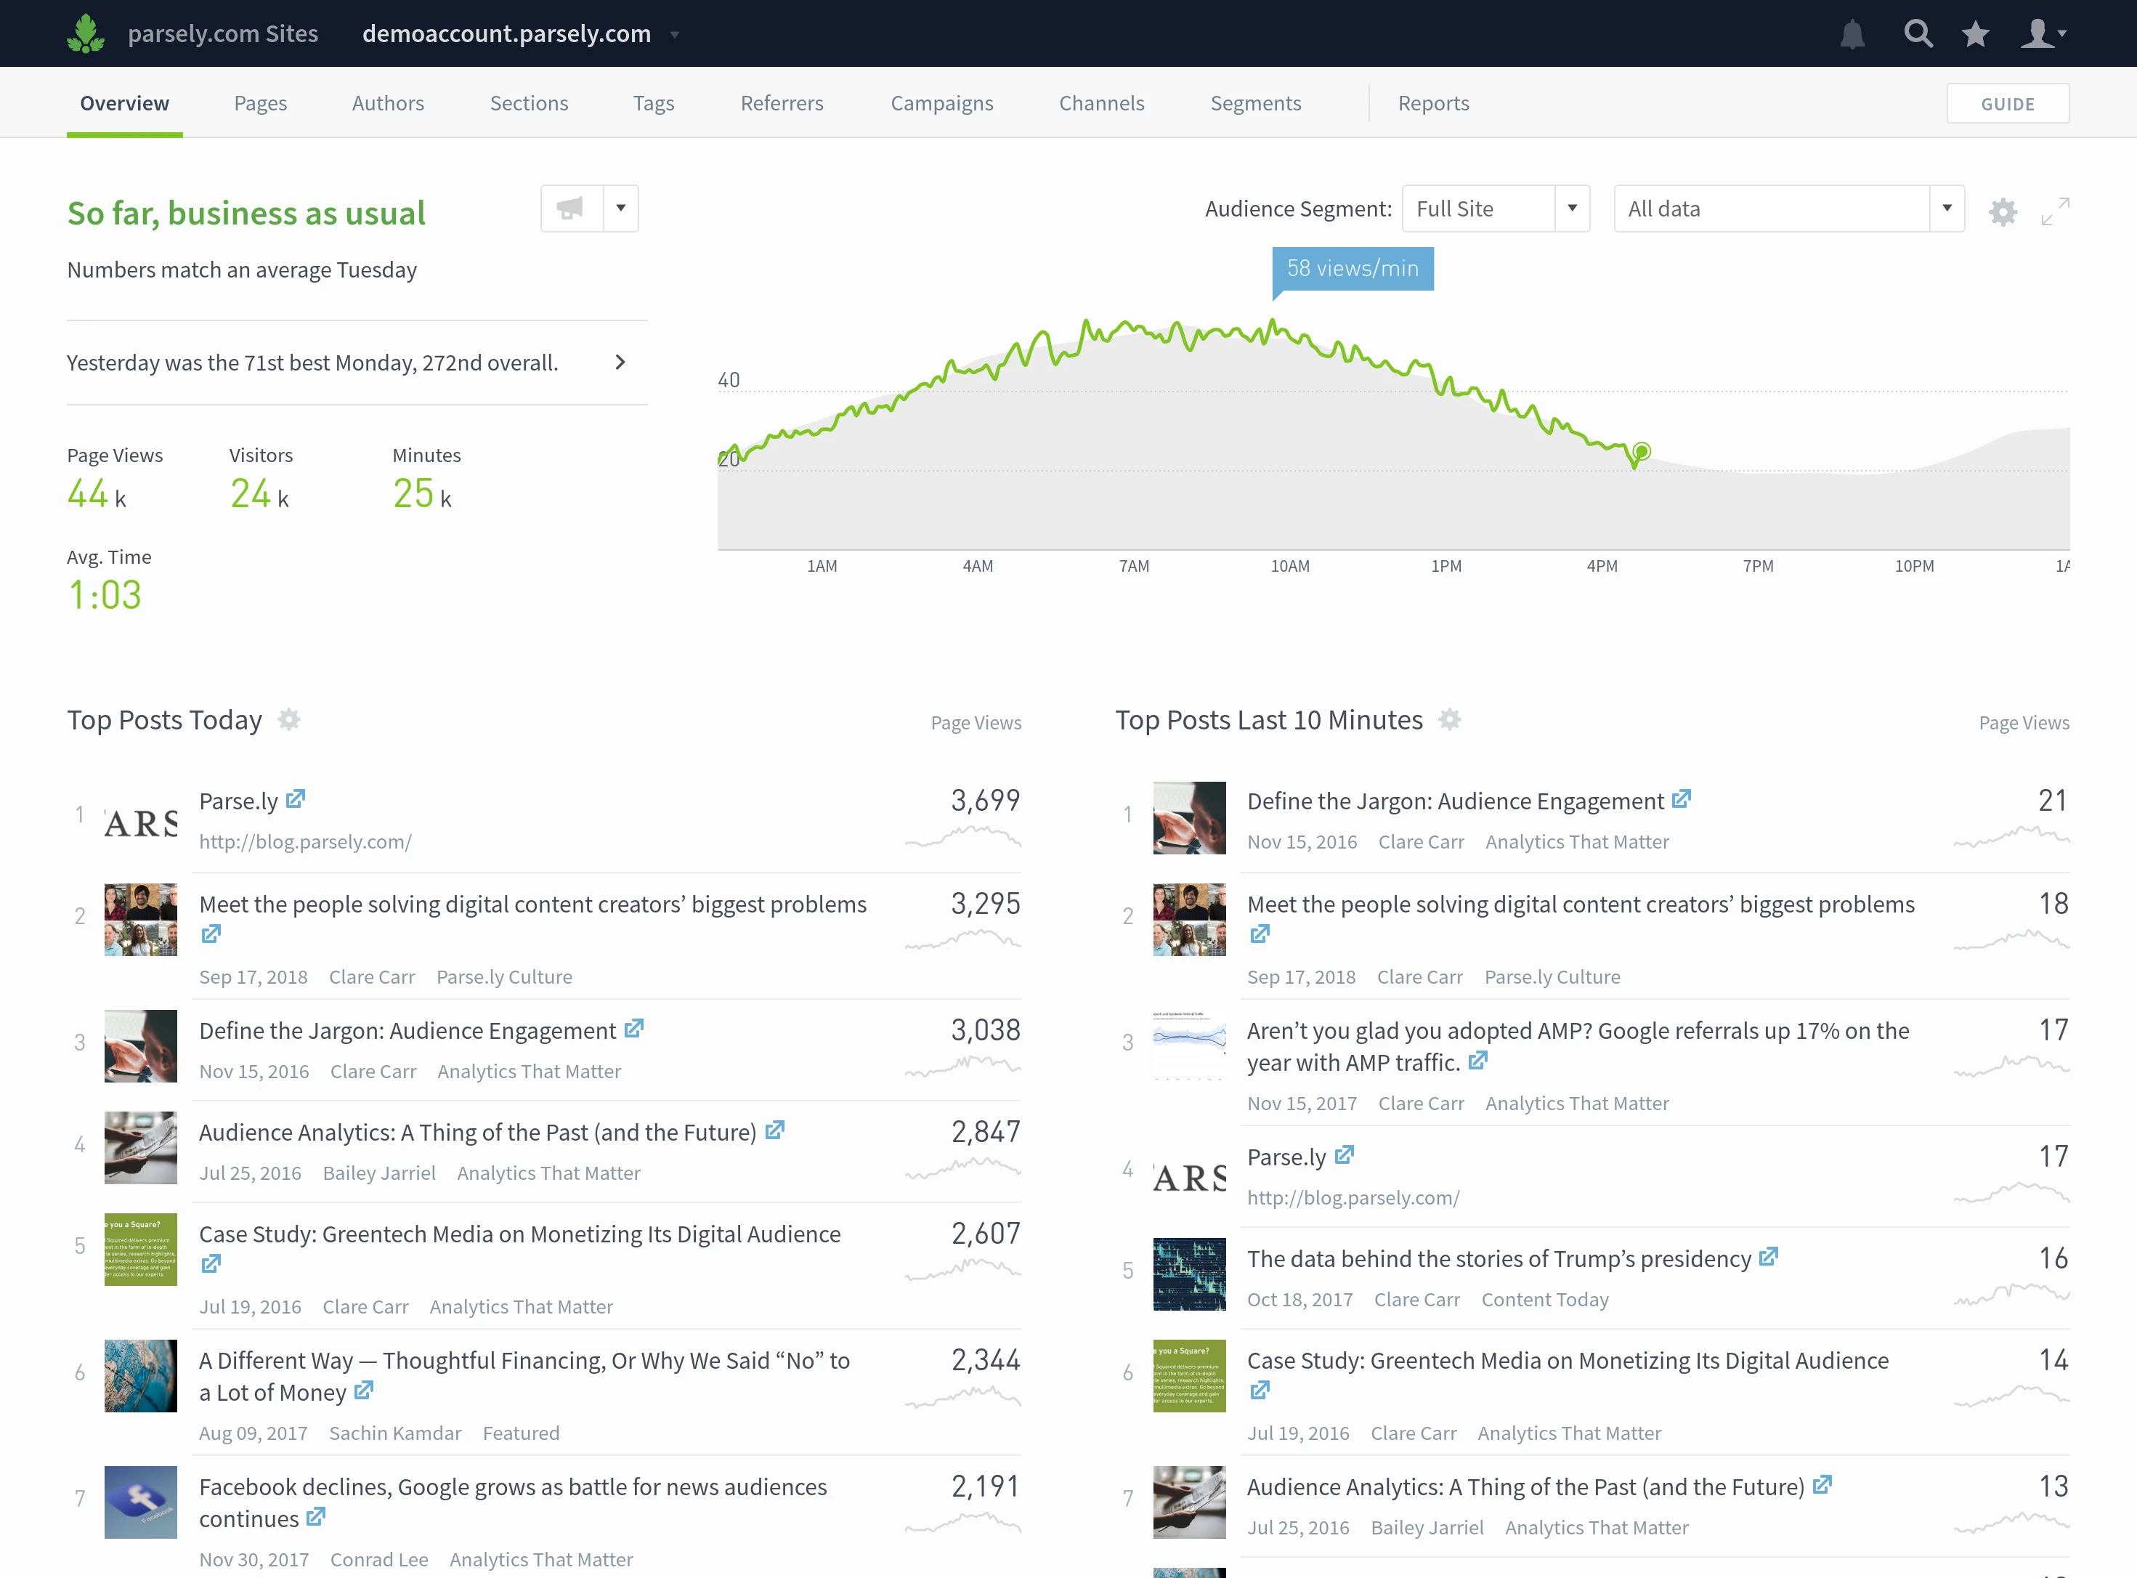Expand the site selector arrow beside demoaccount.parsely.com
The width and height of the screenshot is (2137, 1578).
coord(675,34)
